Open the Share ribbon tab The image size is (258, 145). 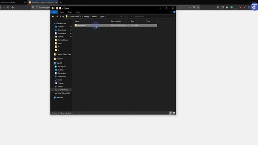(70, 12)
